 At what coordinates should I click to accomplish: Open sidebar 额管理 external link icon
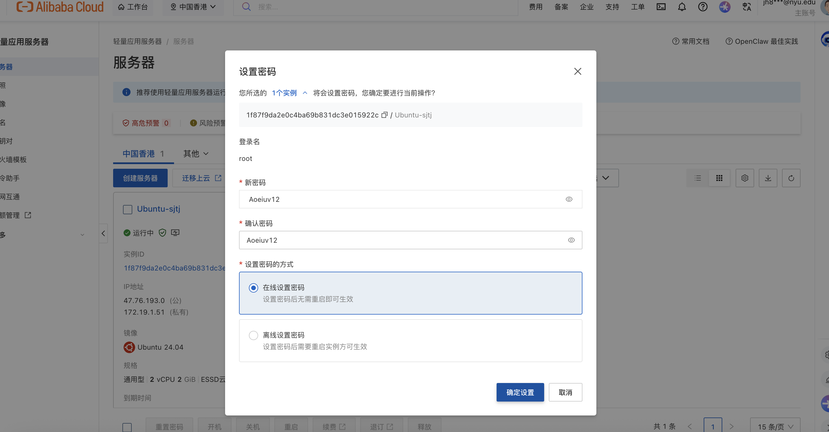click(28, 215)
